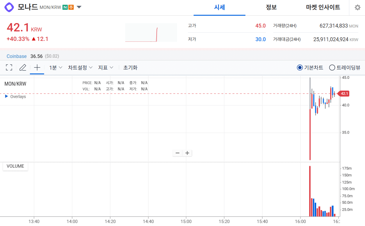Click 모나드 coin name title
This screenshot has width=365, height=226.
pos(28,7)
